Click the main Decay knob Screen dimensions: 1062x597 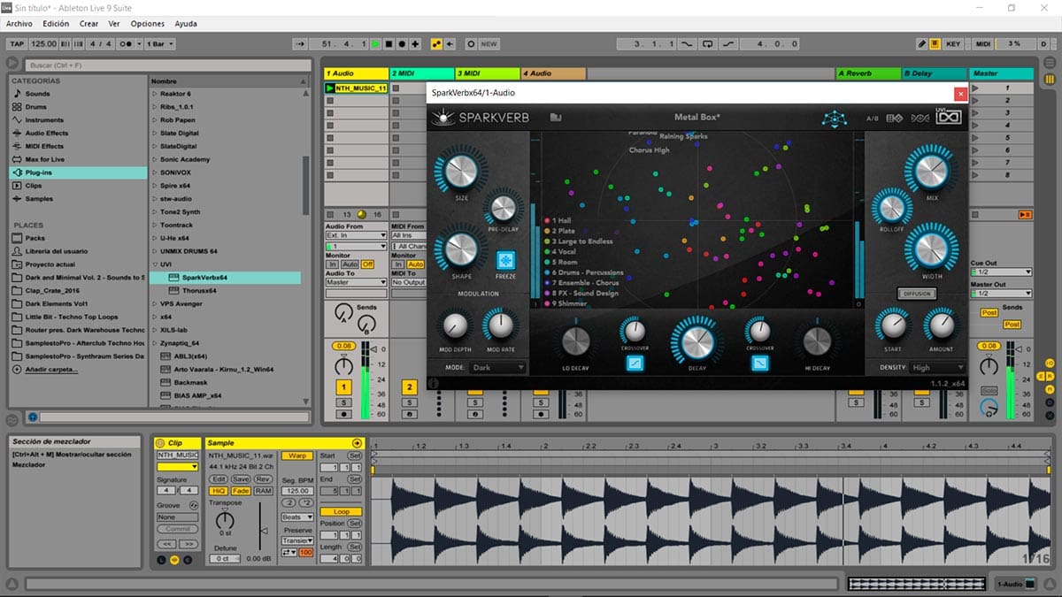point(696,341)
